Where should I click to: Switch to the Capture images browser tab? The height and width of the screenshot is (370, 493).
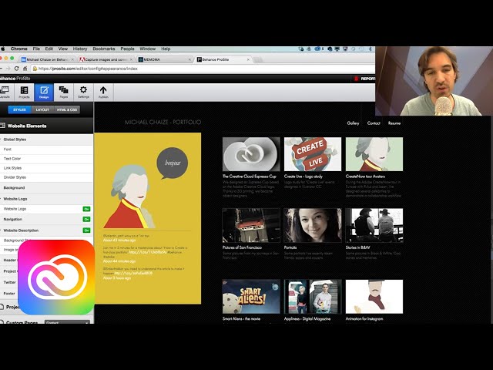(106, 59)
